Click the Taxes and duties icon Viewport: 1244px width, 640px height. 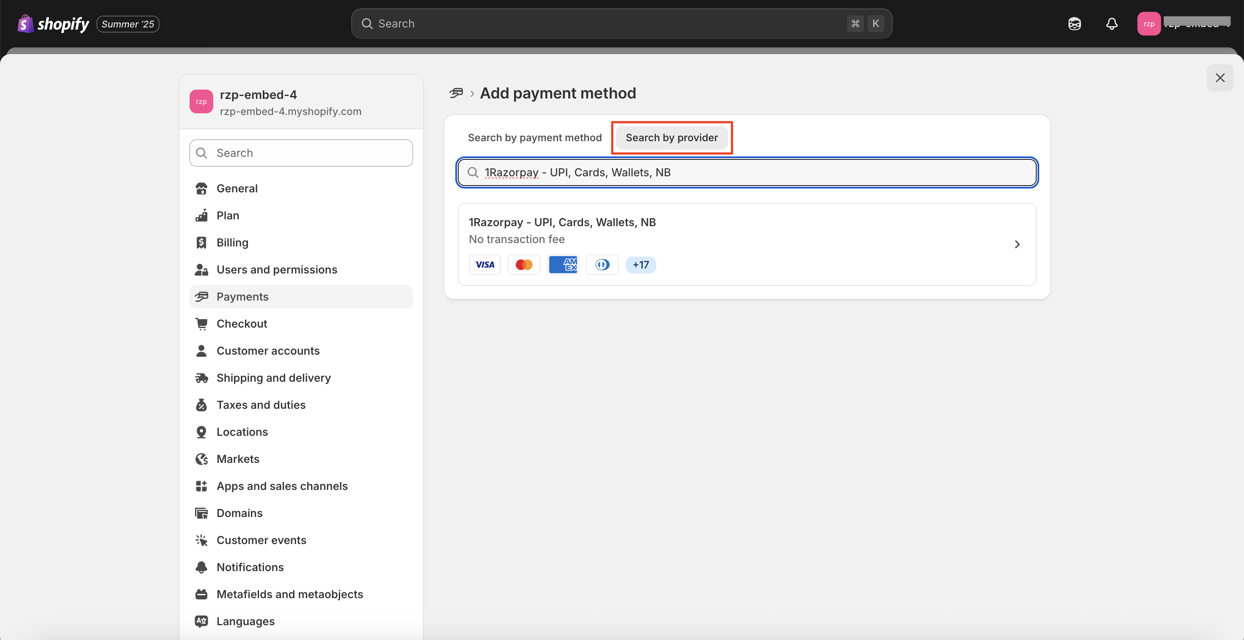(x=201, y=405)
